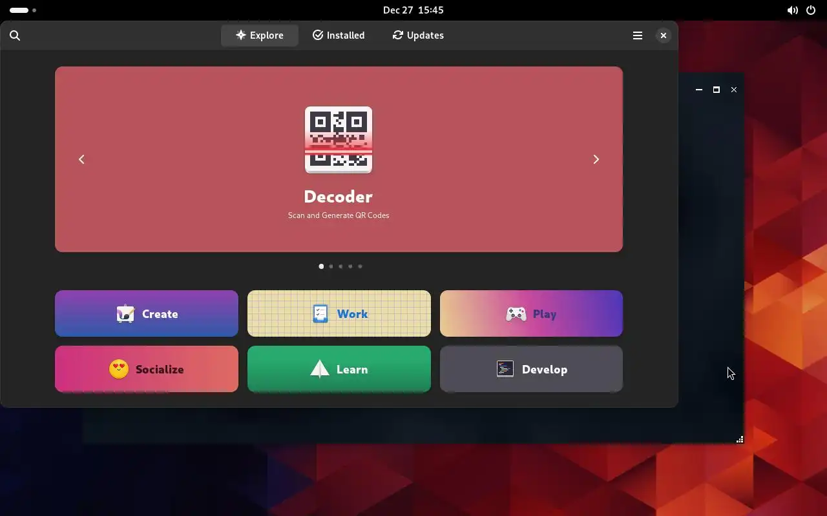Open the hamburger main menu
The width and height of the screenshot is (827, 516).
[638, 35]
